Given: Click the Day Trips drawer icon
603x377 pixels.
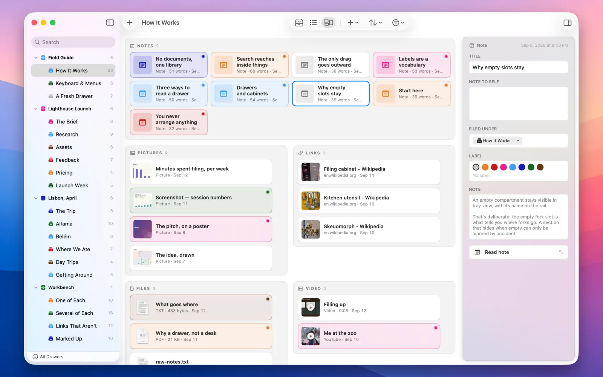Looking at the screenshot, I should tap(51, 262).
